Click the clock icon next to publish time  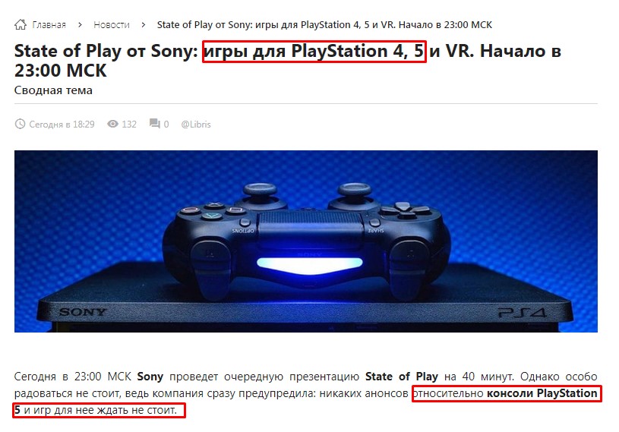tap(20, 124)
